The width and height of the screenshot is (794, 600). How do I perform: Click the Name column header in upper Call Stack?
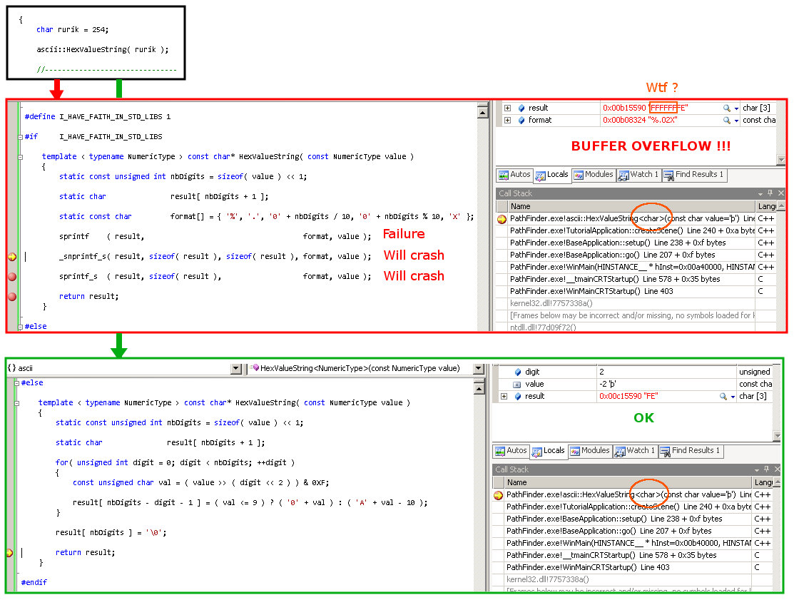[x=631, y=207]
